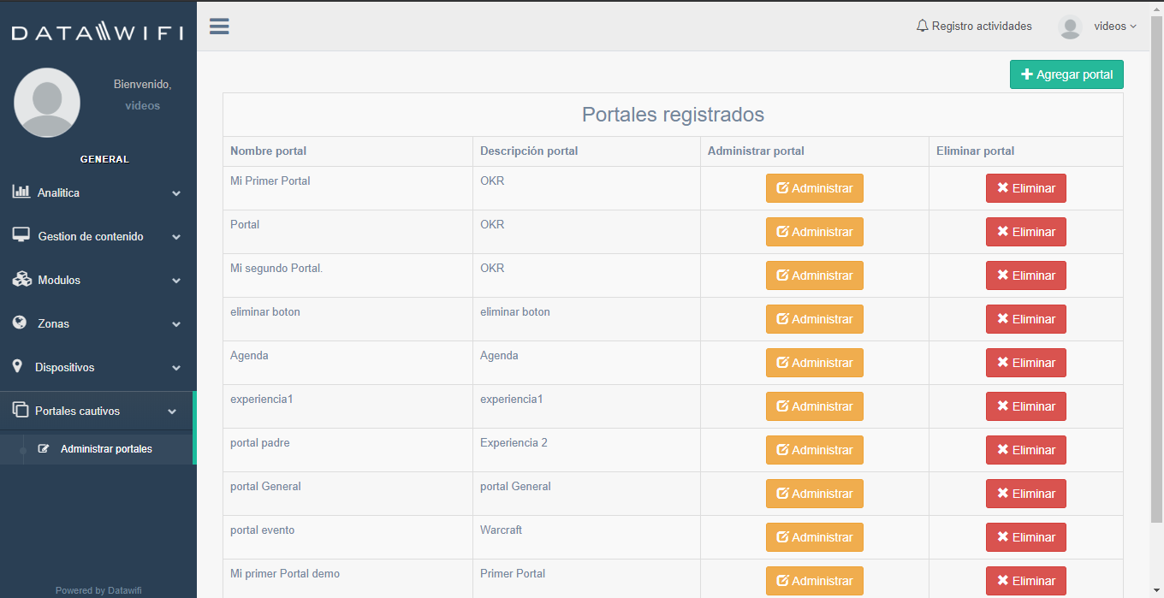Expand the Gestion de contenido chevron
Image resolution: width=1164 pixels, height=598 pixels.
(x=176, y=237)
